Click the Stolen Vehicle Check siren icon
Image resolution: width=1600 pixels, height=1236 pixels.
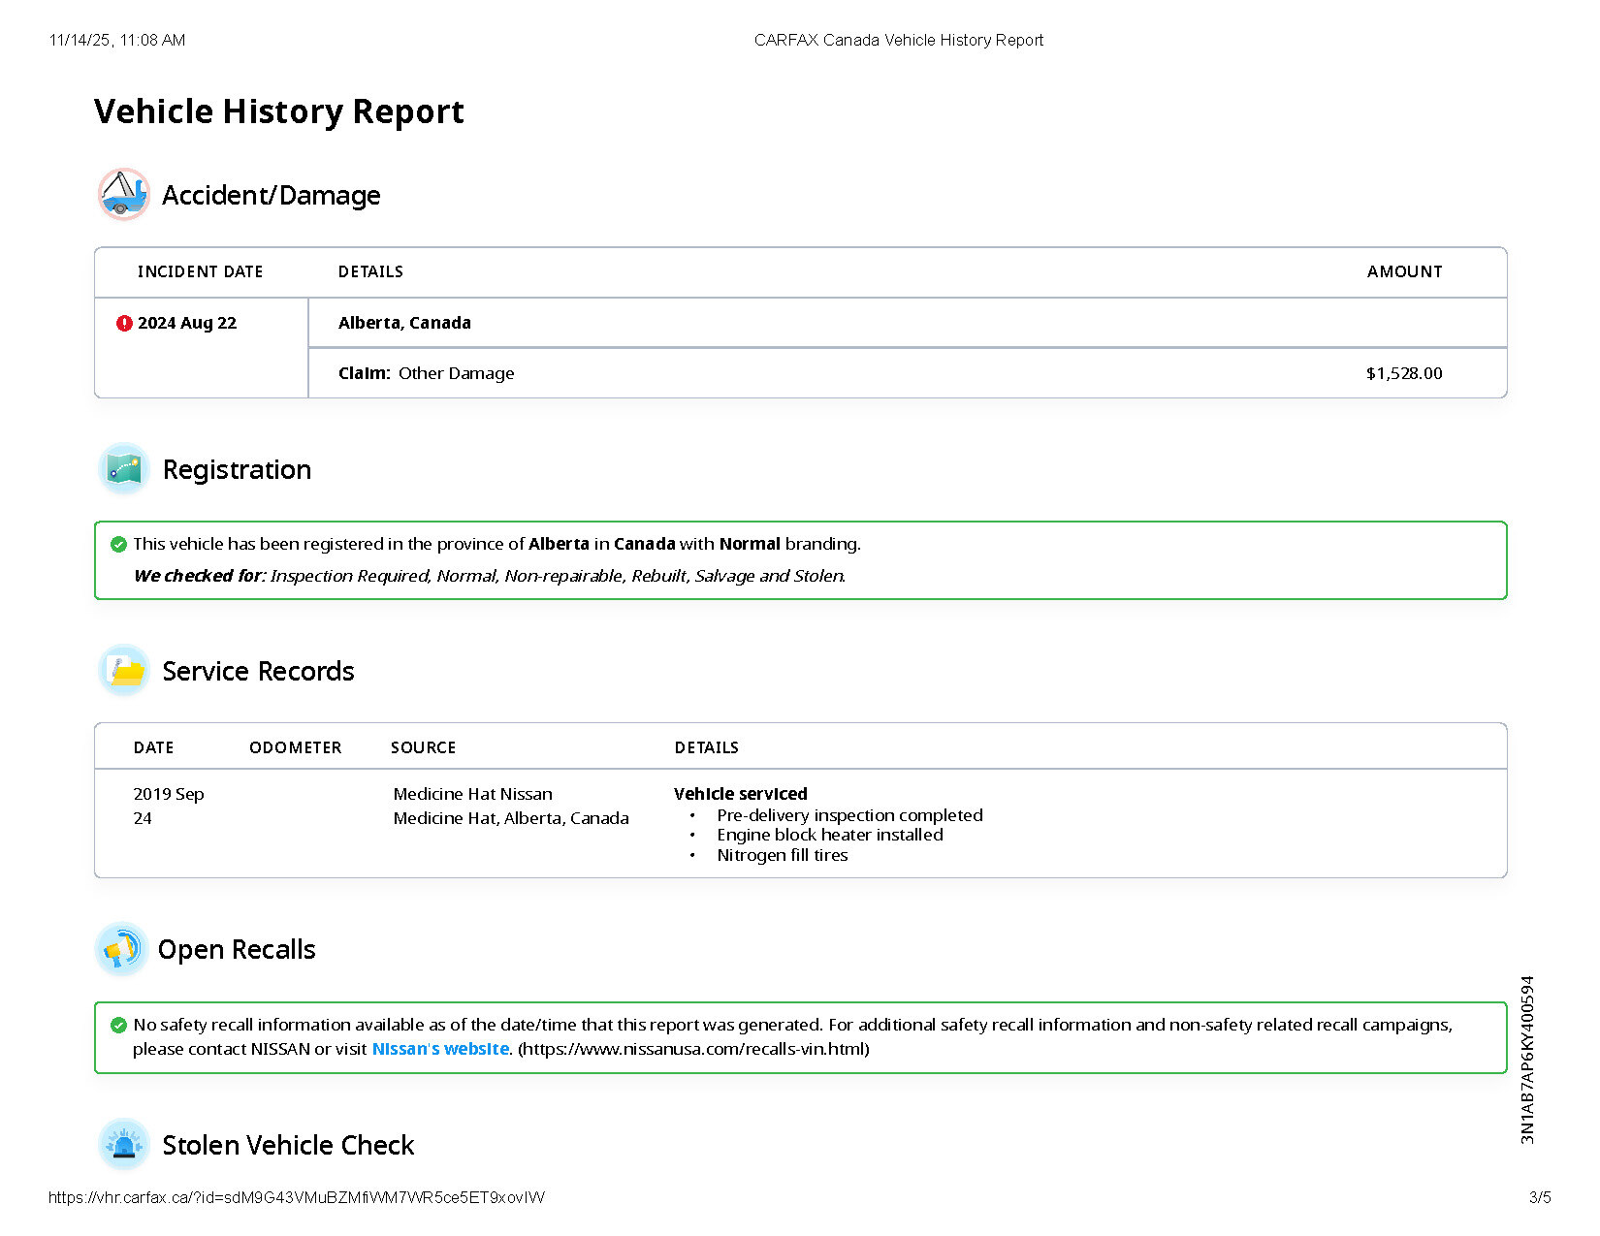124,1145
